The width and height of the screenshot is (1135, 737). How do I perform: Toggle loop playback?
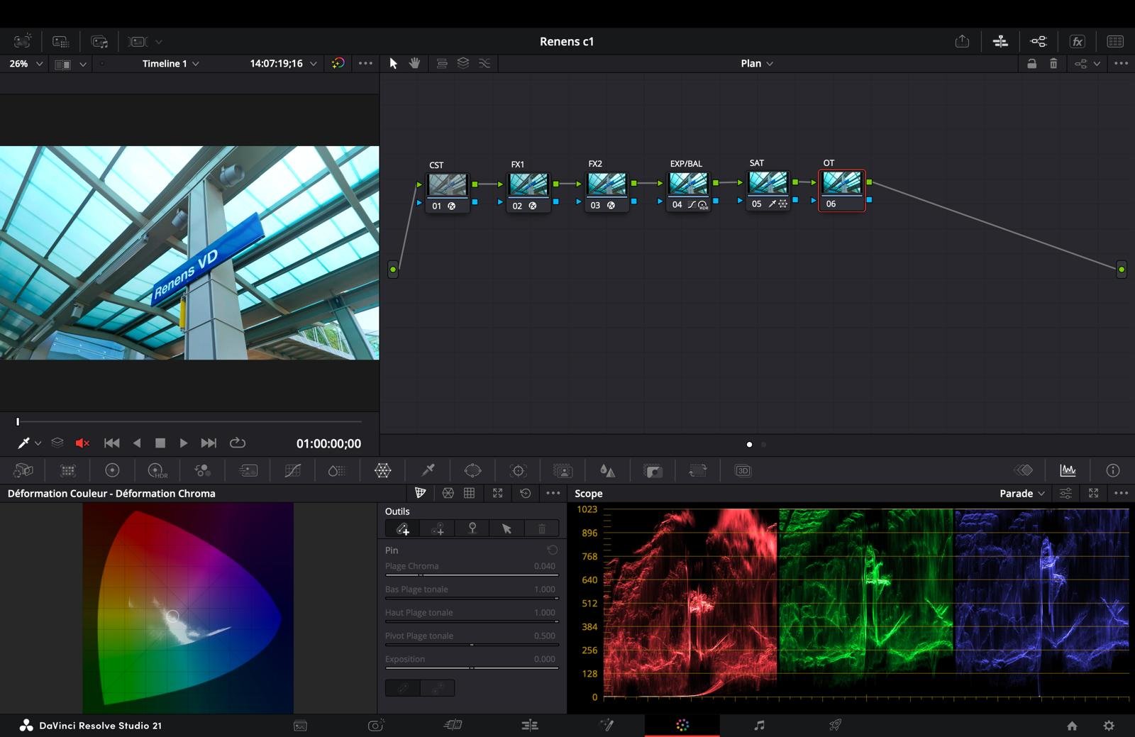(238, 443)
